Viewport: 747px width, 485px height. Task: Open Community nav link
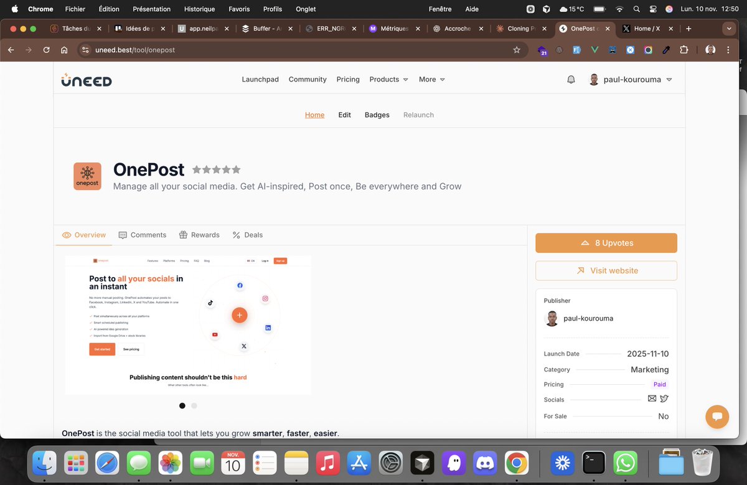[308, 80]
